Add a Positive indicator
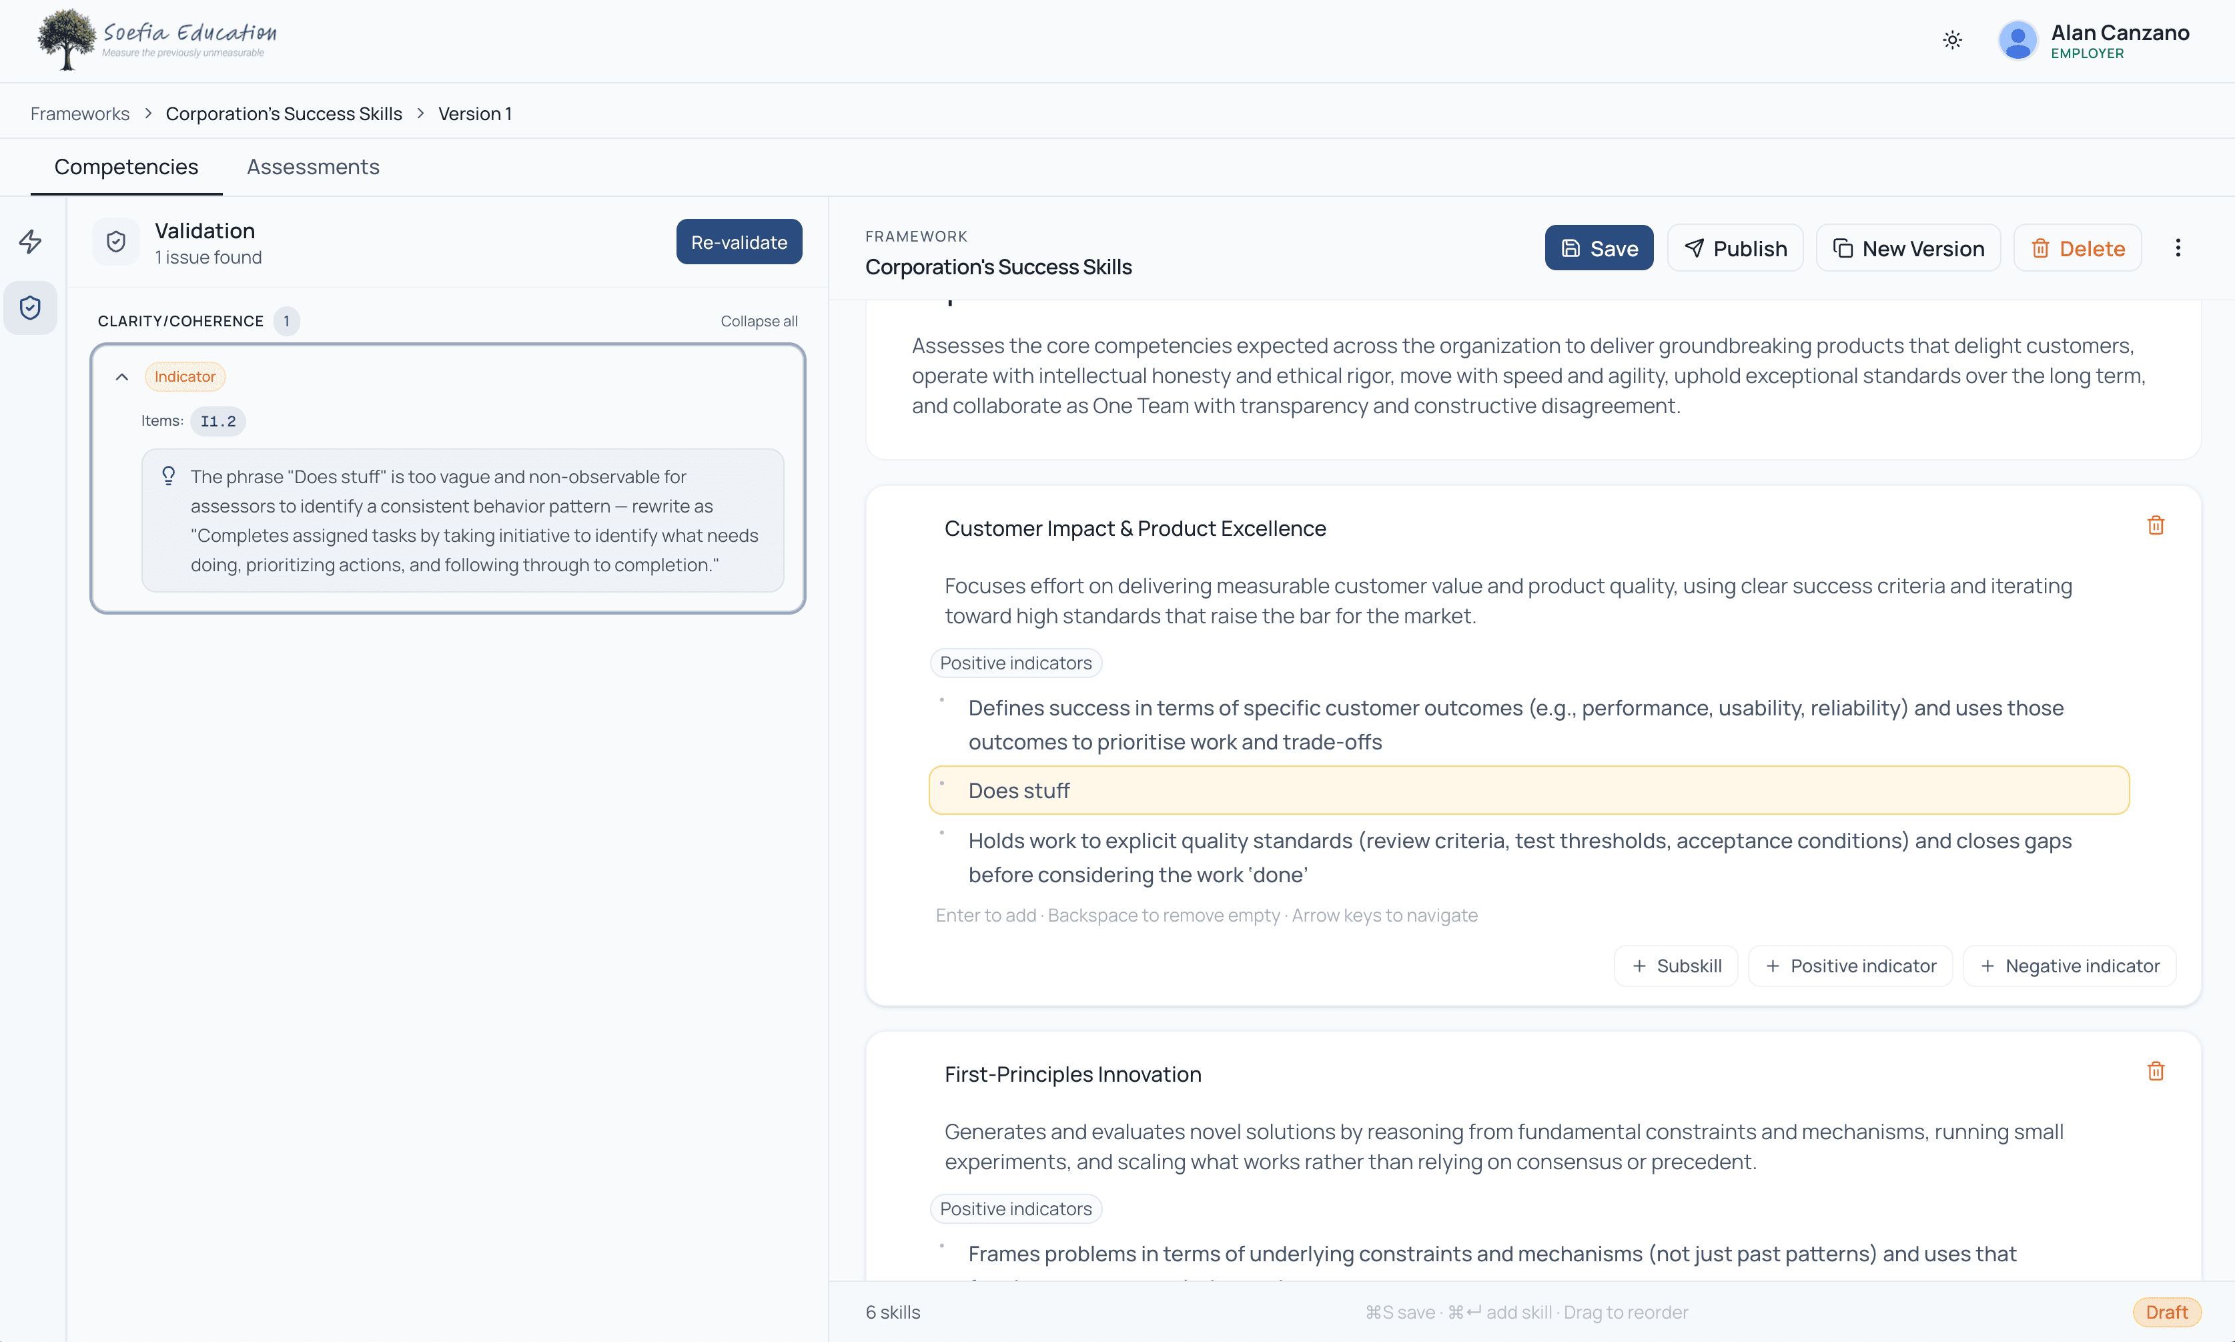This screenshot has height=1342, width=2235. coord(1850,966)
